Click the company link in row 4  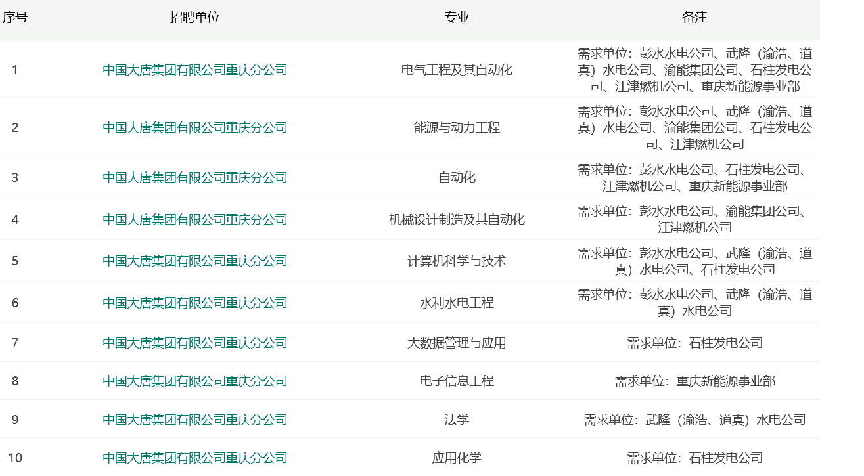click(x=194, y=219)
